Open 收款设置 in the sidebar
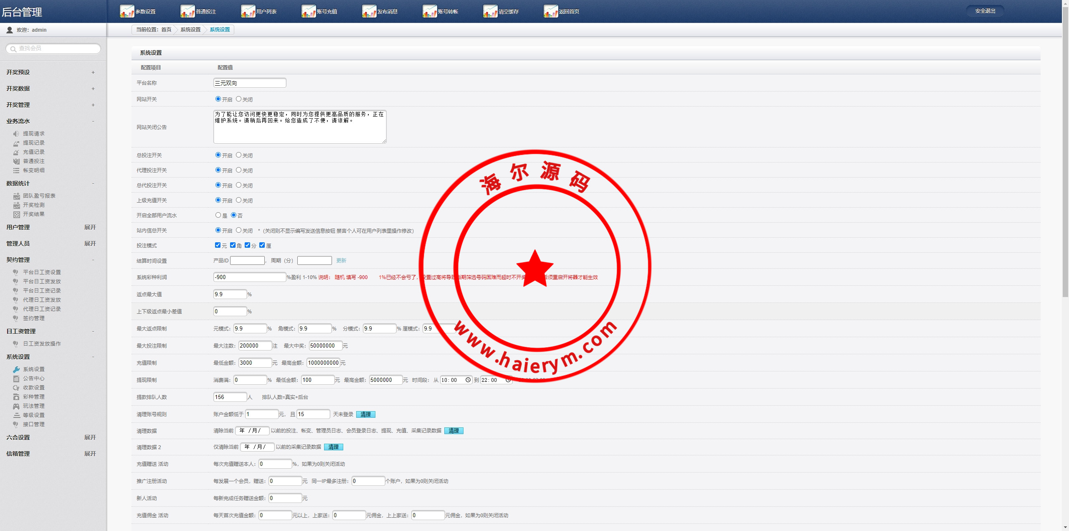 point(33,388)
